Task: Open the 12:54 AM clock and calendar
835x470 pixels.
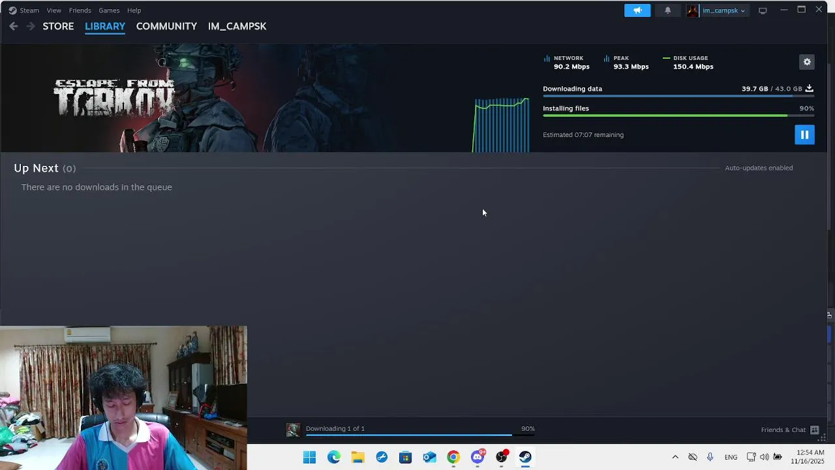Action: [808, 457]
